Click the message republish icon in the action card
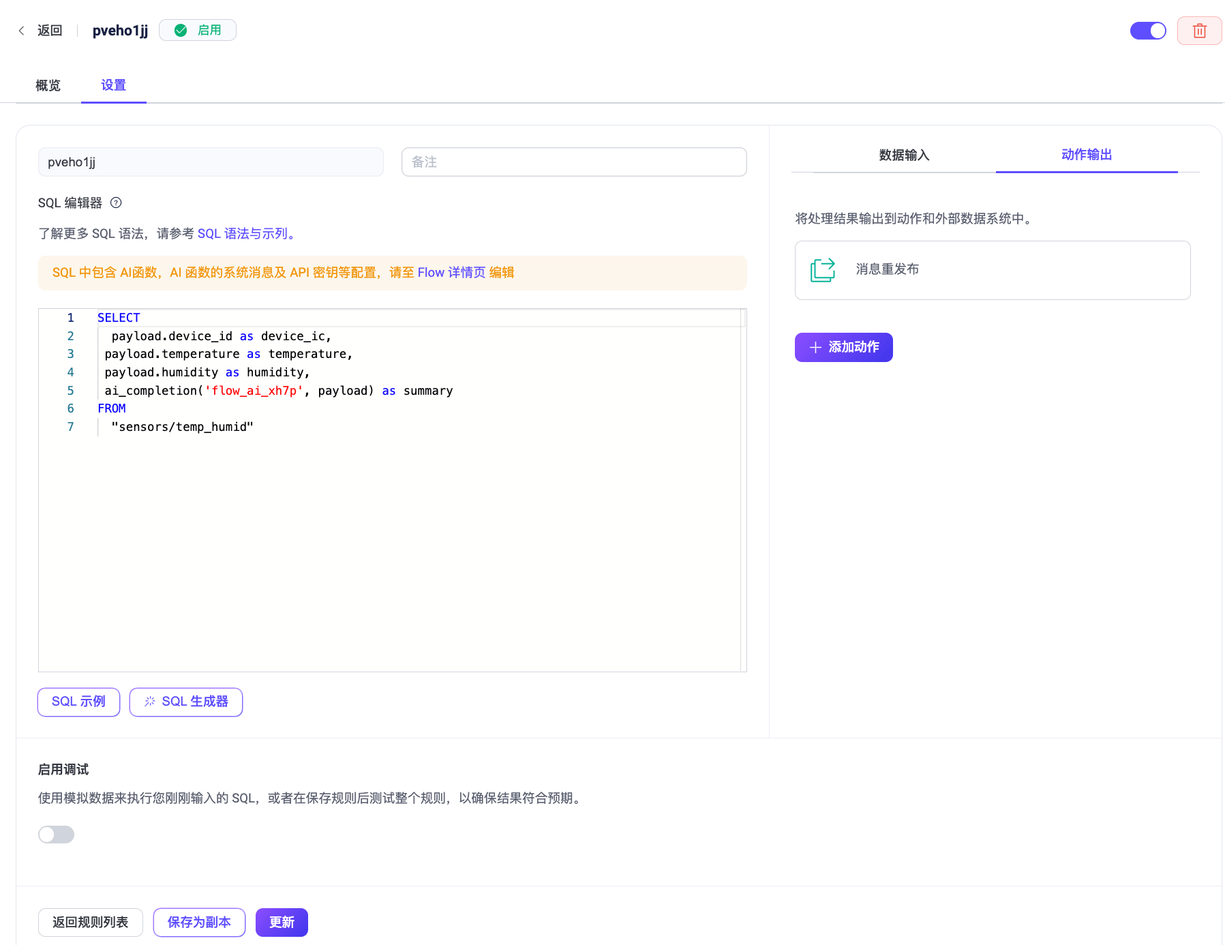1225x945 pixels. (x=822, y=270)
